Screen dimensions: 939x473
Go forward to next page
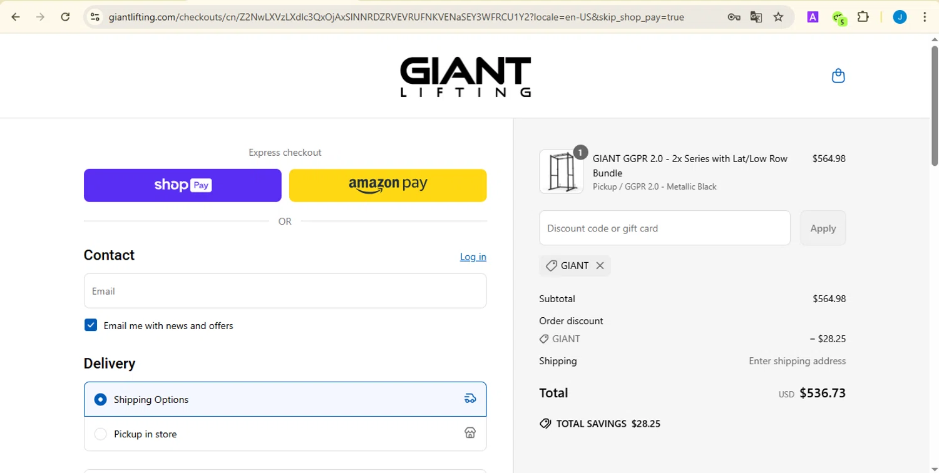pos(40,17)
